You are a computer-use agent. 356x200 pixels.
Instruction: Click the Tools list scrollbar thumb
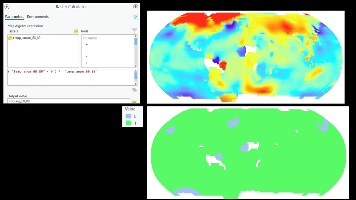136,42
